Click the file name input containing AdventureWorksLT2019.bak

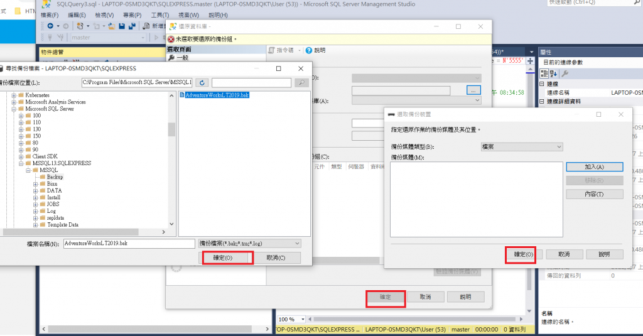(129, 243)
